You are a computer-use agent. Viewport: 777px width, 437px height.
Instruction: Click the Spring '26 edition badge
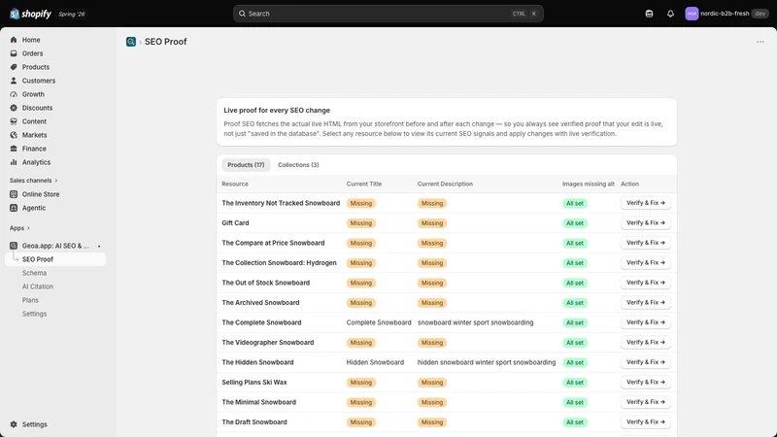[71, 14]
